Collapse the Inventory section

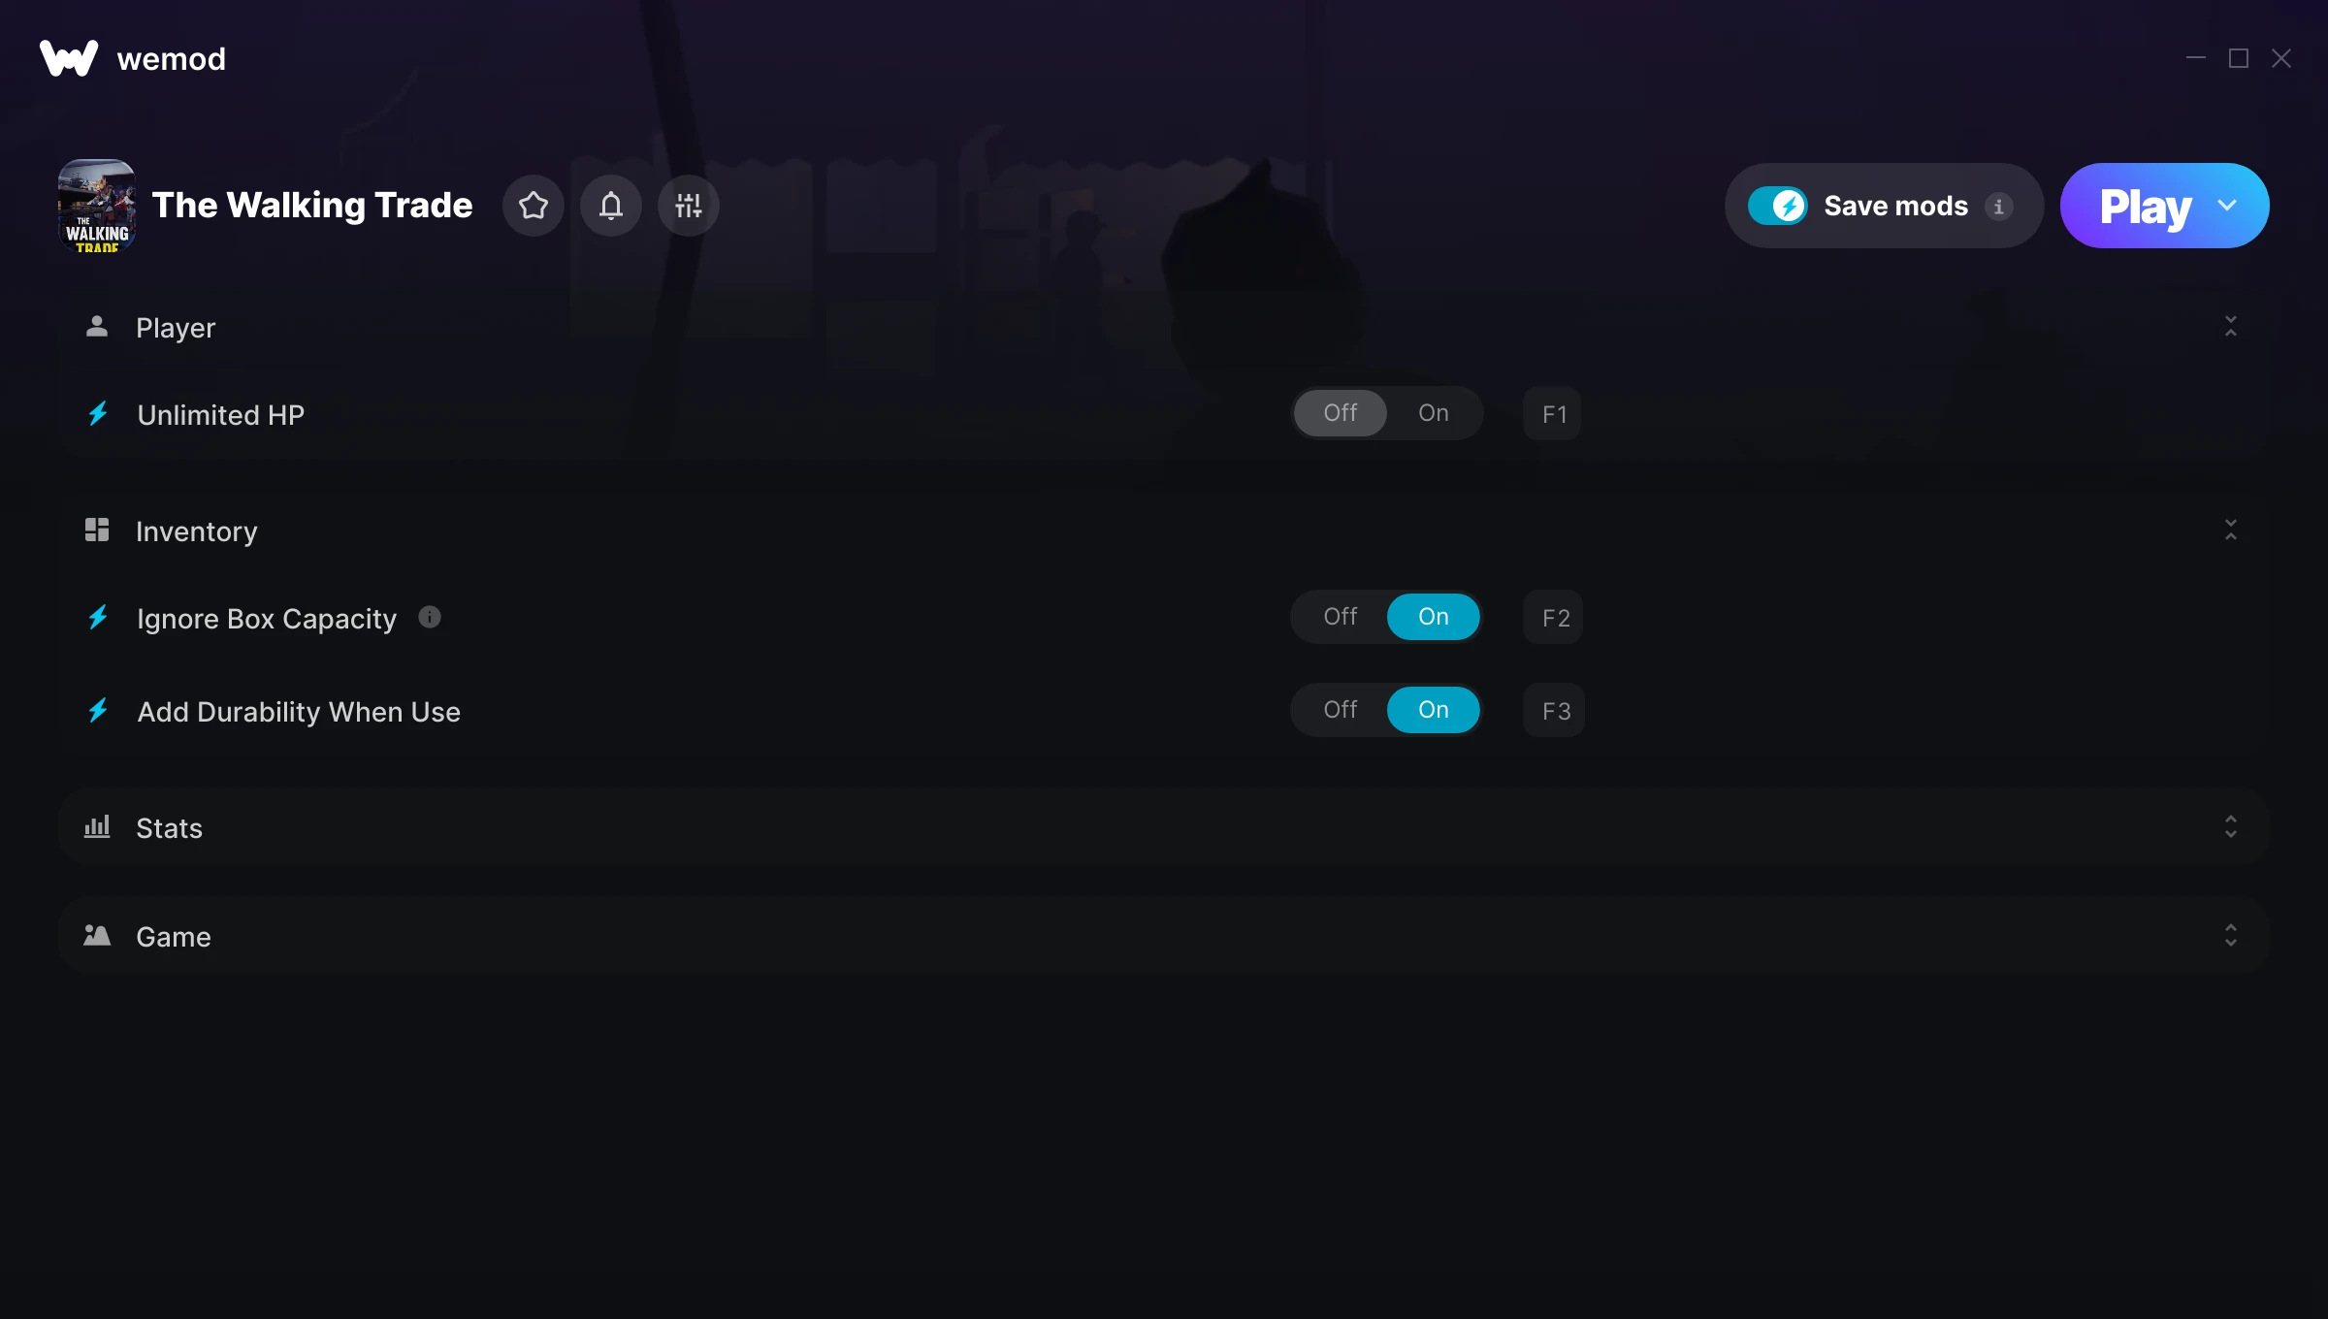[x=2231, y=531]
